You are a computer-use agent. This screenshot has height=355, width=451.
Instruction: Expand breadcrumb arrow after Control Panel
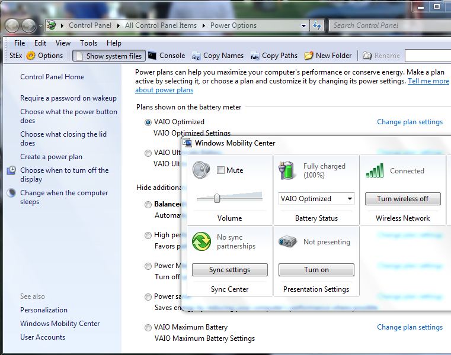118,25
